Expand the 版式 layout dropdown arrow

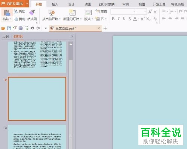click(92, 19)
